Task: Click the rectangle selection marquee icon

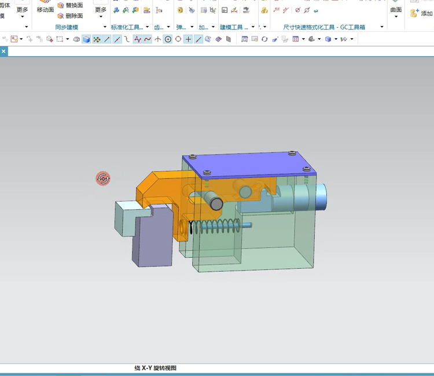Action: click(60, 39)
